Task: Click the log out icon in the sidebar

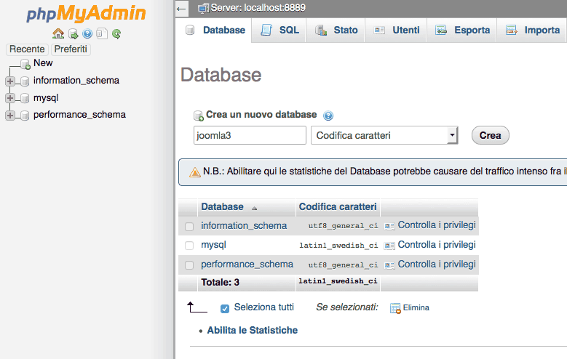Action: (73, 33)
